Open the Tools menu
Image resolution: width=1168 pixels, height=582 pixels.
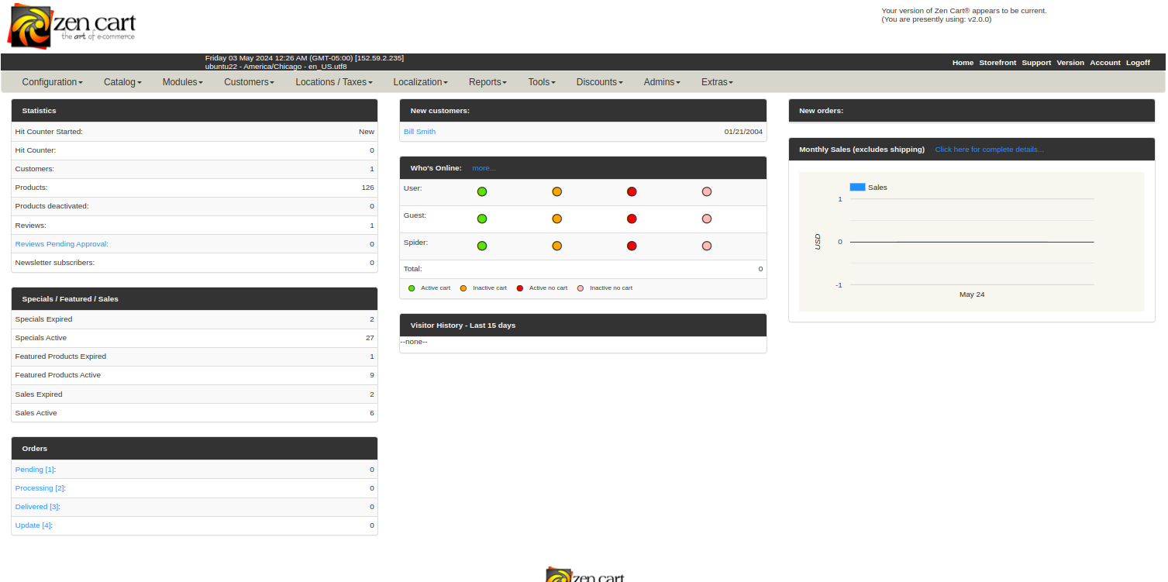click(541, 82)
